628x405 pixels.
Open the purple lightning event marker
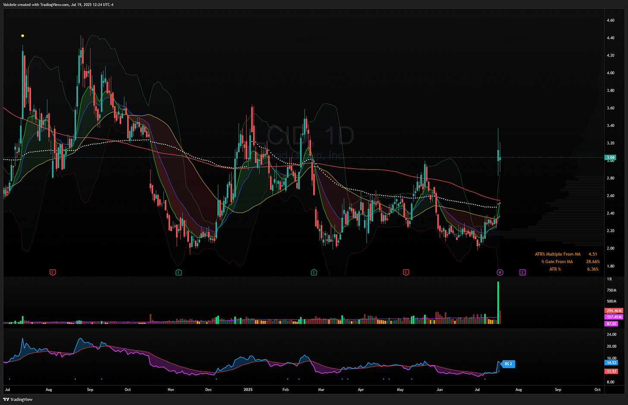tap(500, 272)
